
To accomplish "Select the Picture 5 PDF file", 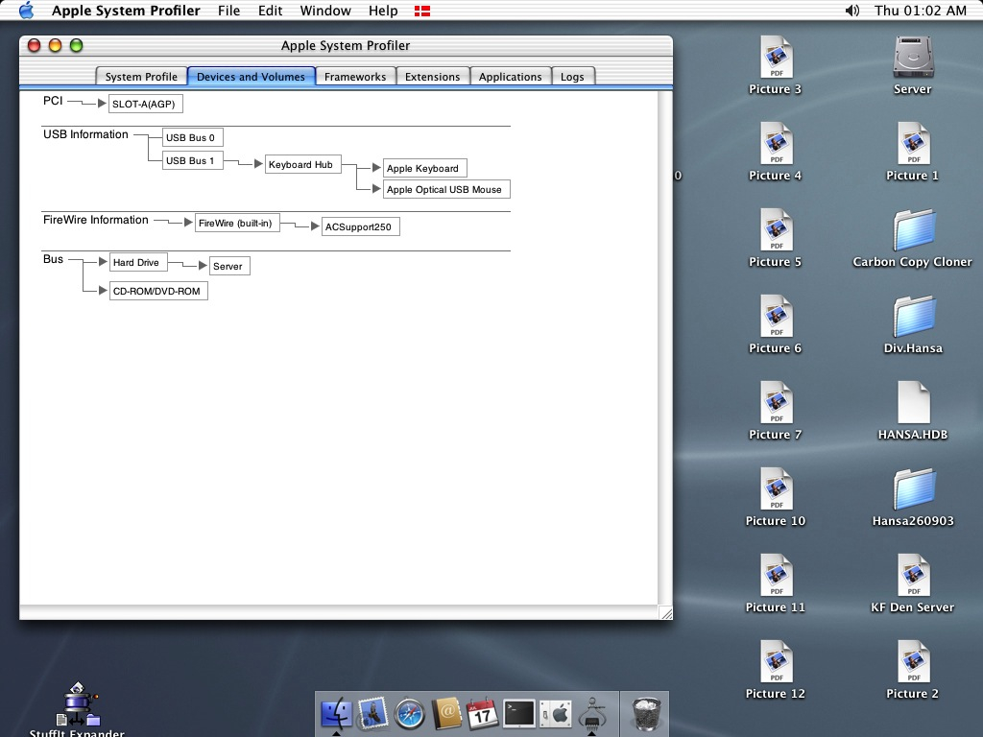I will click(776, 229).
